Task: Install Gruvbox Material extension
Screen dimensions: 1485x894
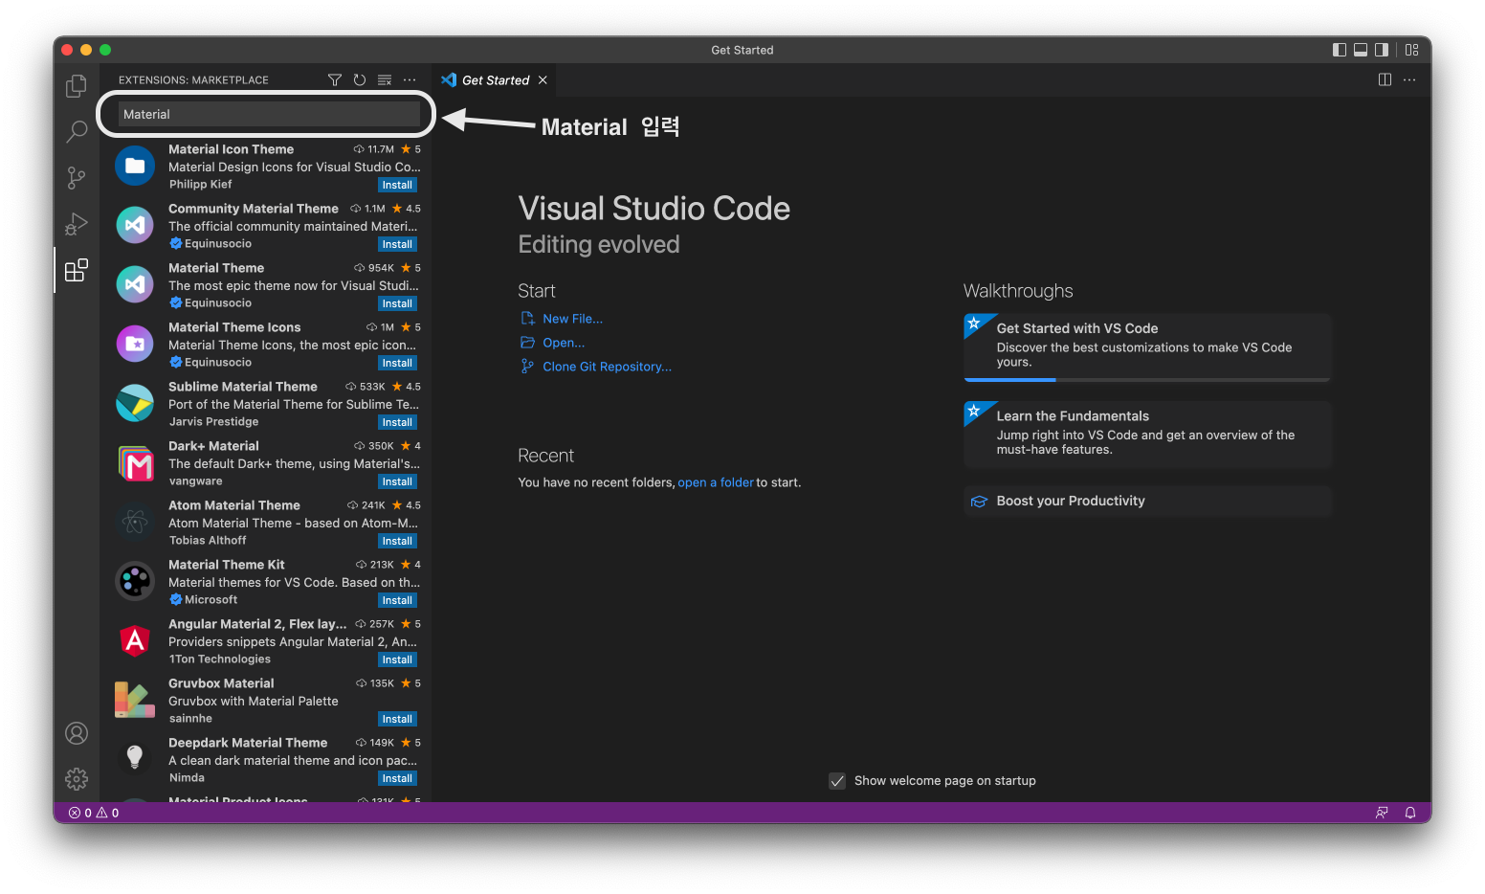Action: pyautogui.click(x=397, y=720)
